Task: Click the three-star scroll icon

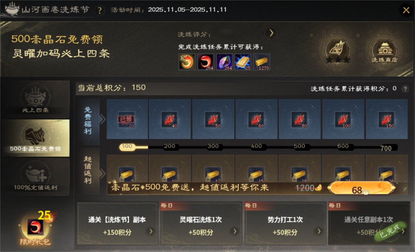Action: click(x=338, y=51)
